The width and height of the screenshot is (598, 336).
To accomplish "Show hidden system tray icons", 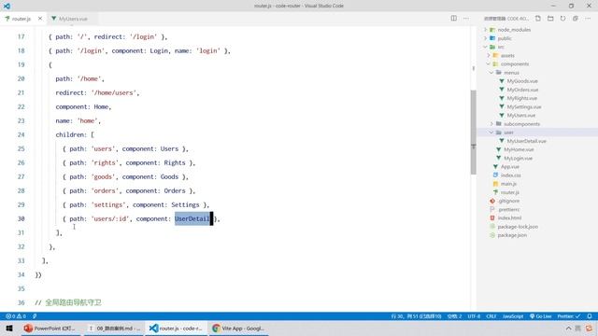I will pyautogui.click(x=568, y=328).
